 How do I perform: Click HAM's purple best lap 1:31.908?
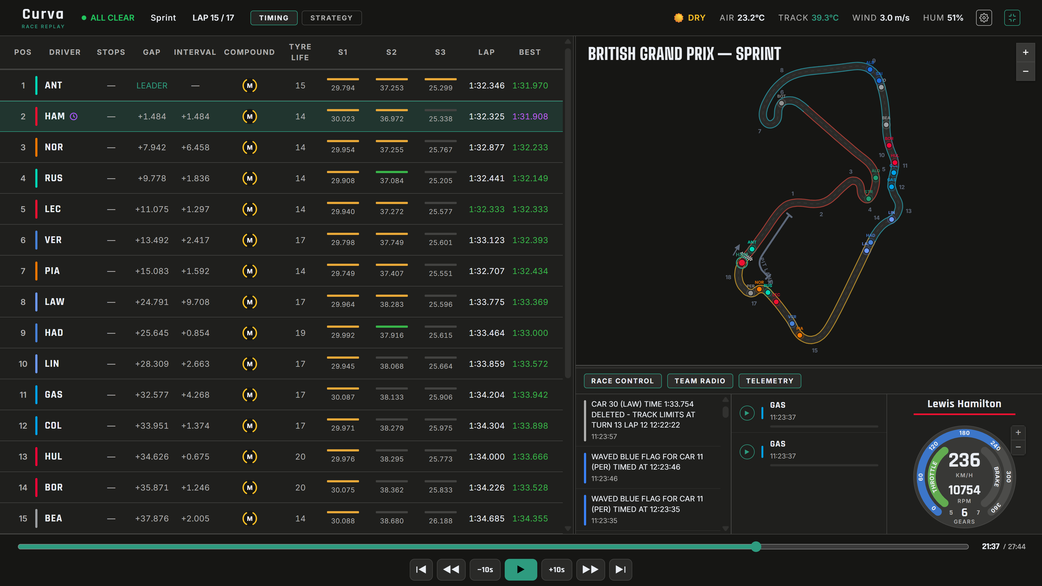530,116
